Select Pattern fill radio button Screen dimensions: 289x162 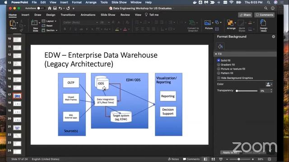(219, 73)
